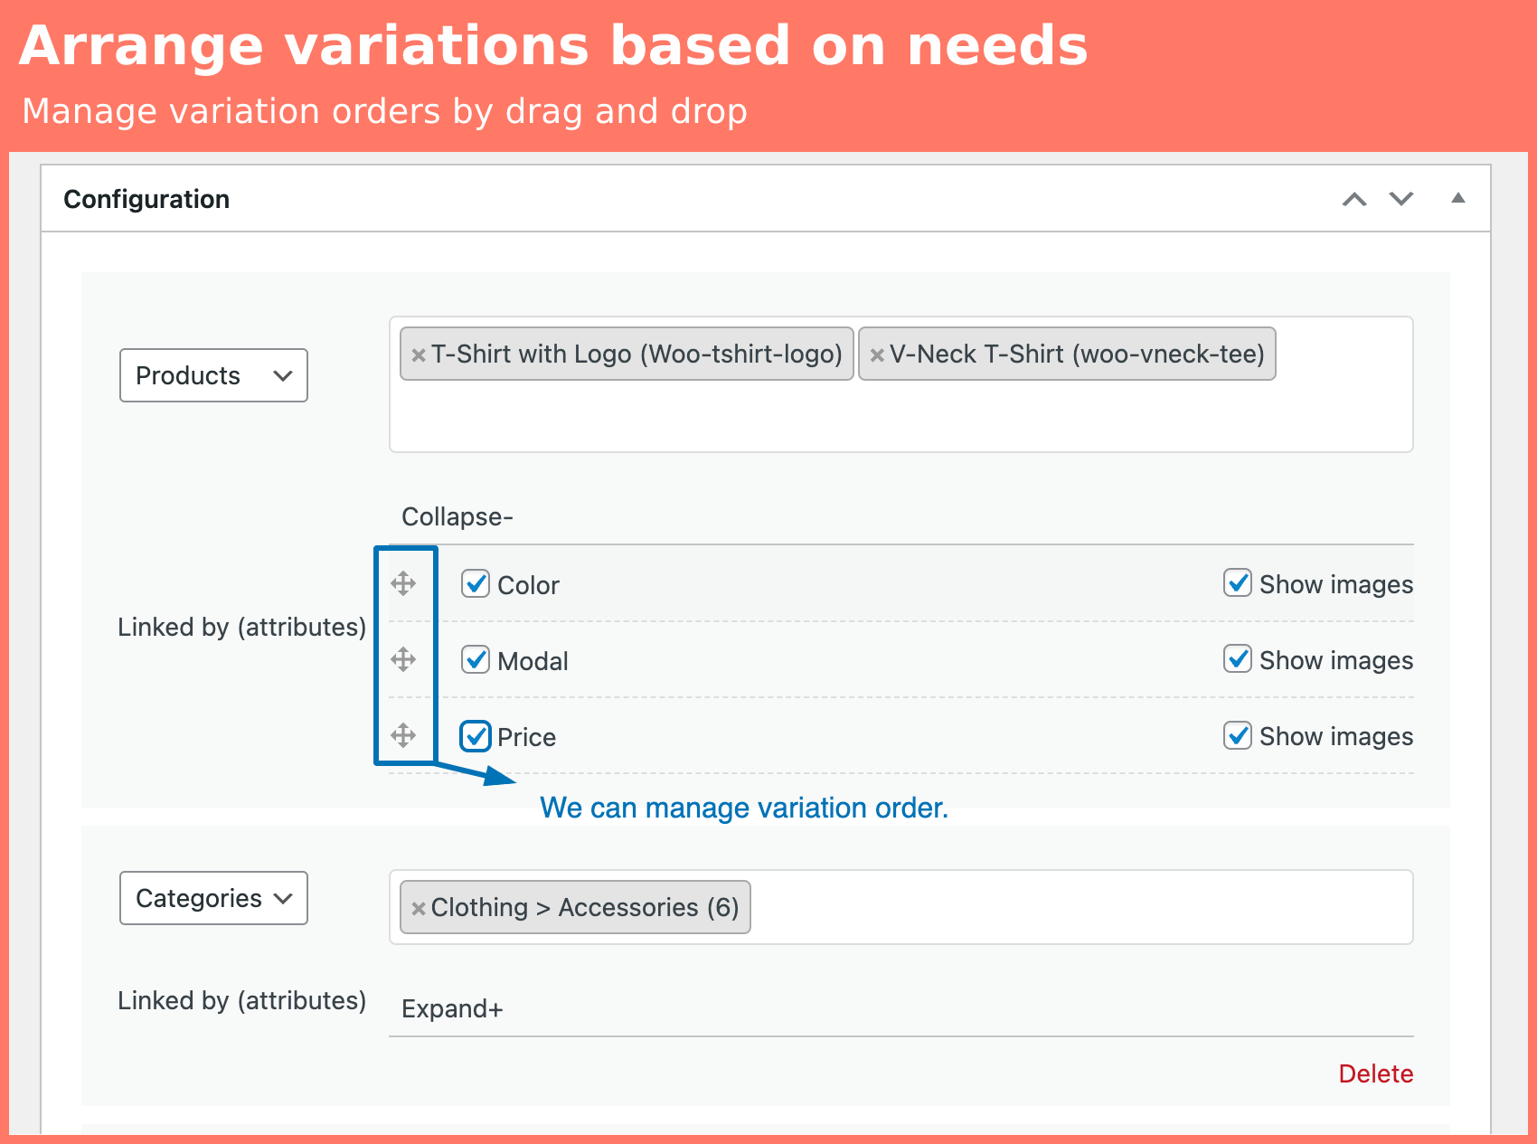1537x1144 pixels.
Task: Remove the Clothing > Accessories category tag
Action: 419,909
